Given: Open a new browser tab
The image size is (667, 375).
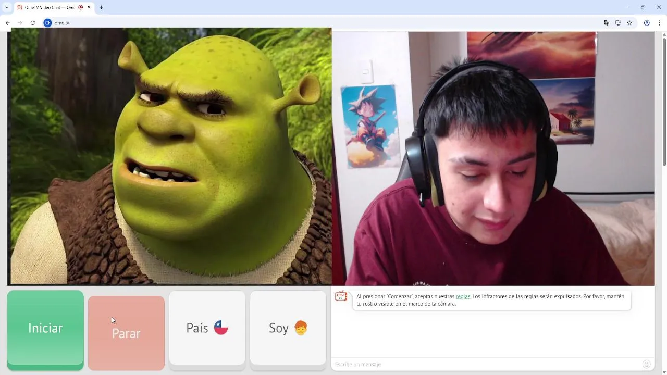Looking at the screenshot, I should click(101, 7).
